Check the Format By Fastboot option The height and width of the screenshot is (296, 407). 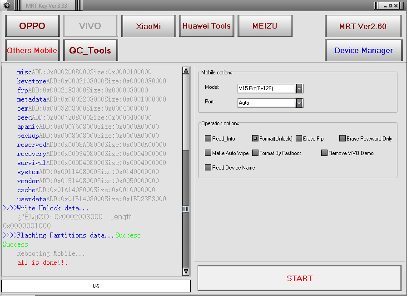[255, 153]
